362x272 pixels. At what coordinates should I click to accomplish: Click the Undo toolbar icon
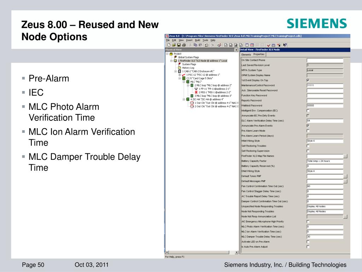tap(206, 45)
